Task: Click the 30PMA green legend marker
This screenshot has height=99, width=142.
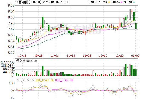Action: coord(134,2)
